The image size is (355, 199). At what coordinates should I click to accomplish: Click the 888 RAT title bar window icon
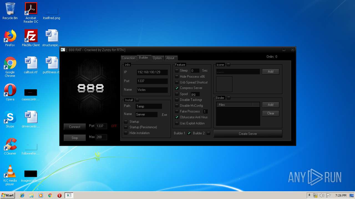tap(63, 50)
